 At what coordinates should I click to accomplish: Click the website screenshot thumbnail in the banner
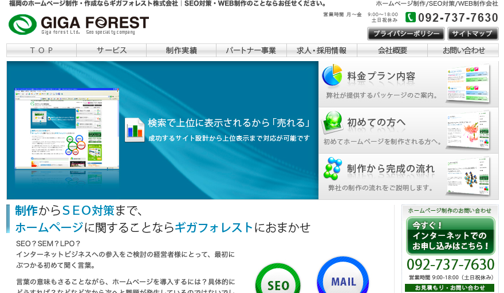click(x=67, y=129)
